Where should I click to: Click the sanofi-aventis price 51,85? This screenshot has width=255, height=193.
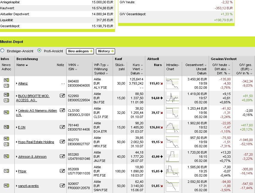[155, 186]
